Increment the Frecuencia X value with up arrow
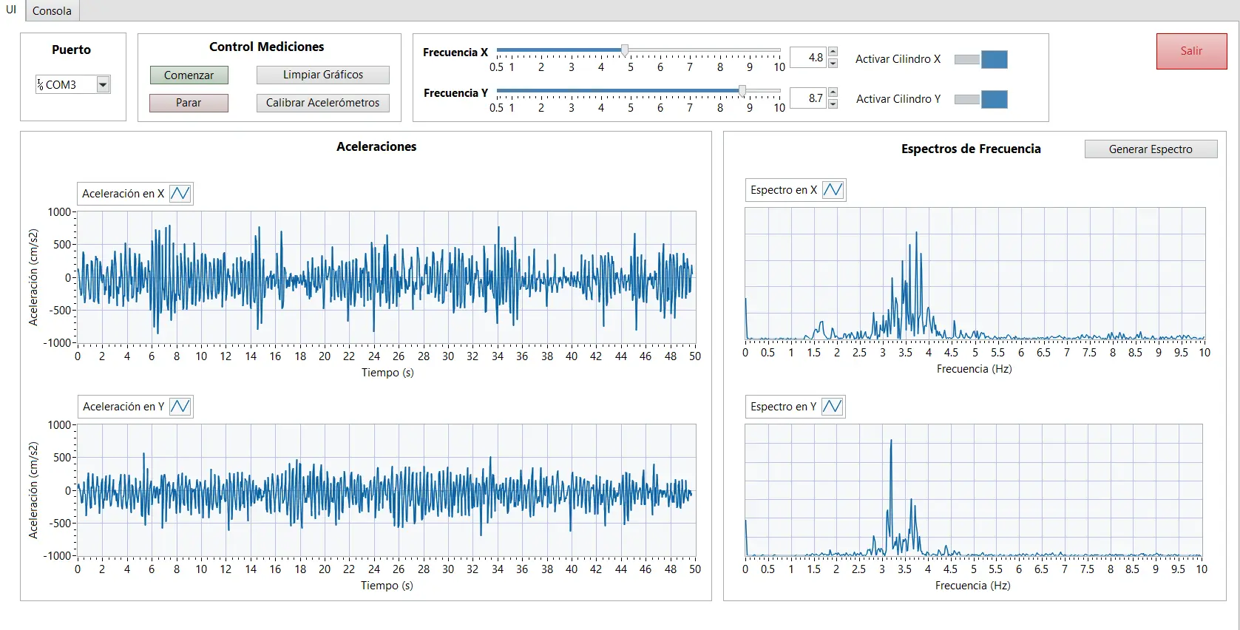The width and height of the screenshot is (1240, 630). coord(833,52)
